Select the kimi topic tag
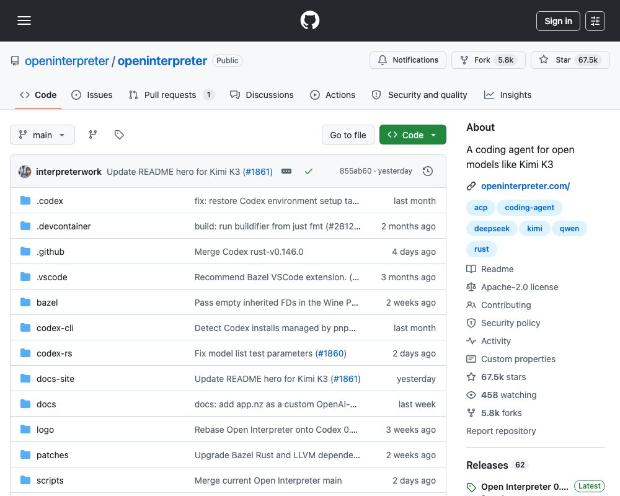 pyautogui.click(x=534, y=229)
